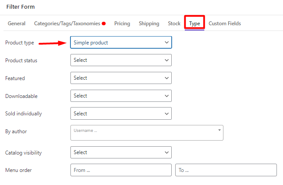Open the Featured select dropdown
Viewport: 283px width, 185px height.
121,78
